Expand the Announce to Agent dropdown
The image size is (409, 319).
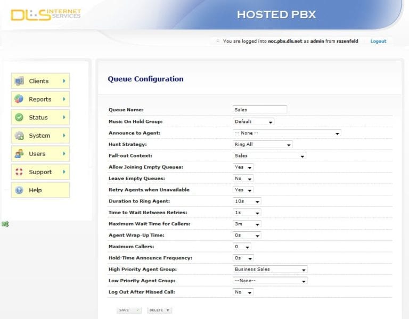287,133
